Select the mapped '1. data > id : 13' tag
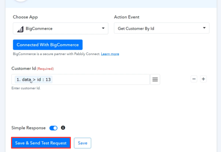Image resolution: width=221 pixels, height=152 pixels. (x=33, y=80)
